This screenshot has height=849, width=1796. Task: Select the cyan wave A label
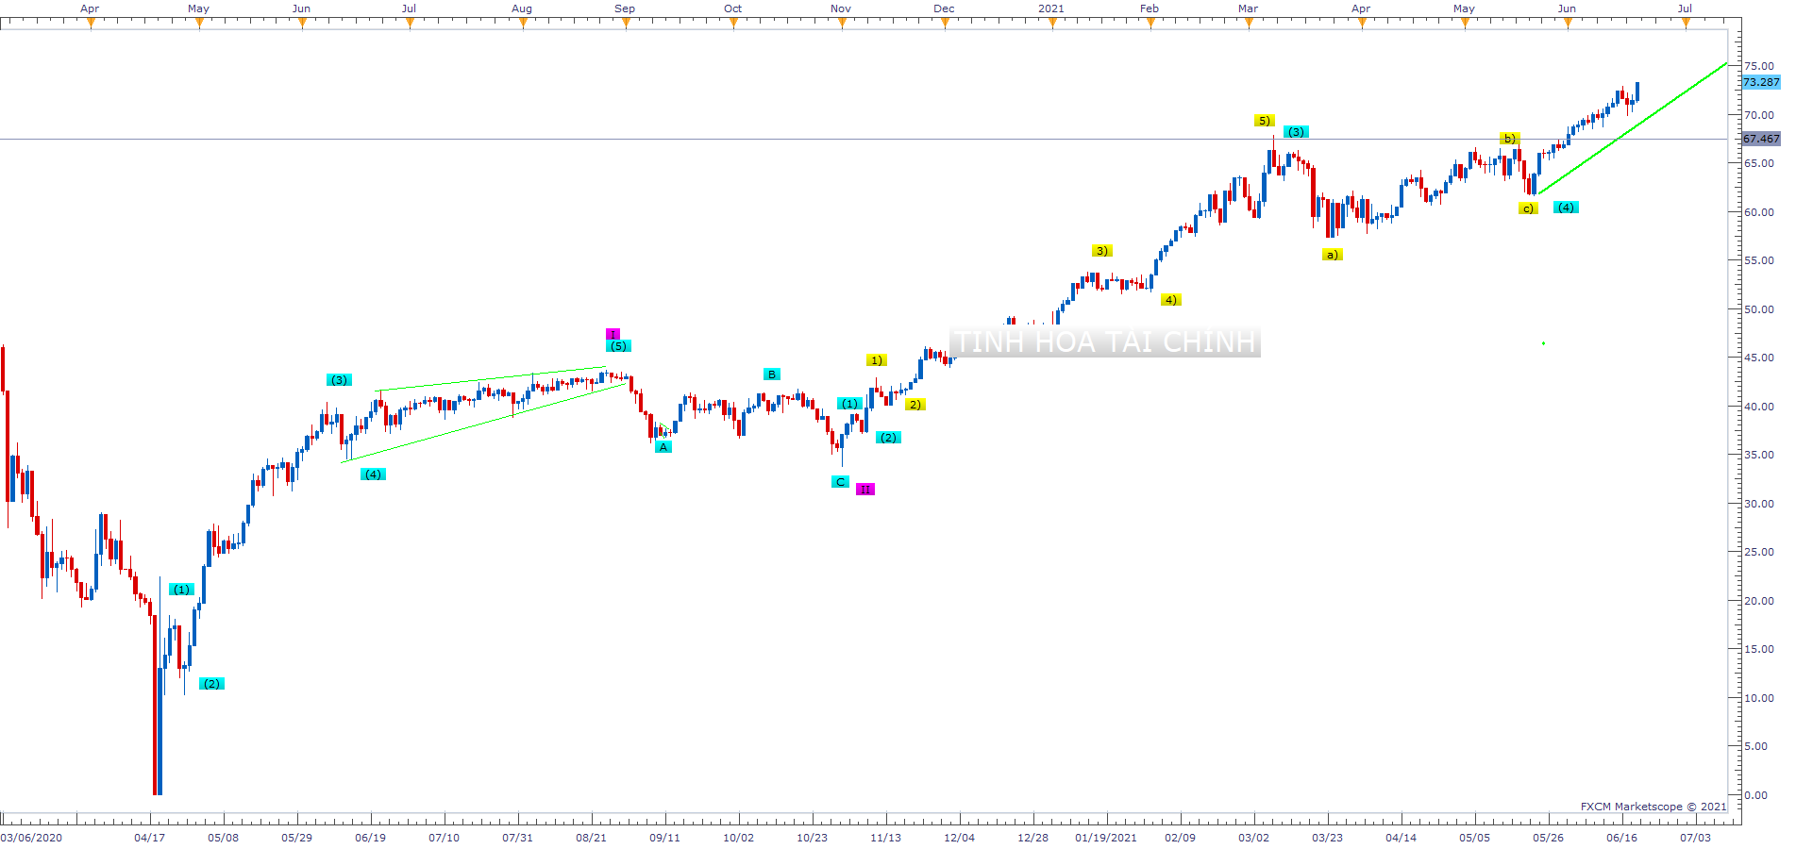(663, 447)
